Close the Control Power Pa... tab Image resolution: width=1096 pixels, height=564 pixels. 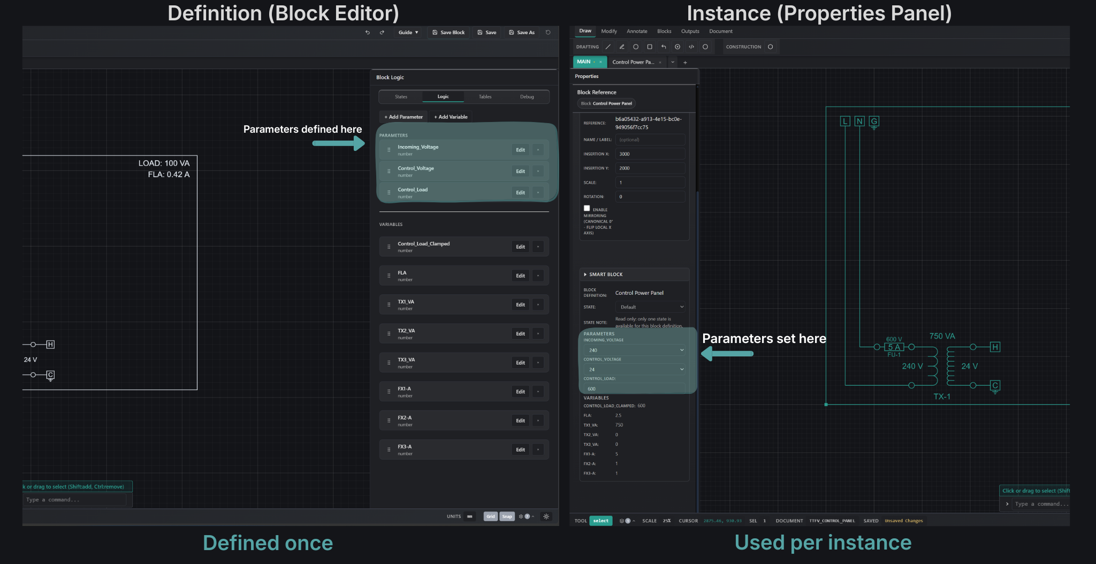click(660, 63)
